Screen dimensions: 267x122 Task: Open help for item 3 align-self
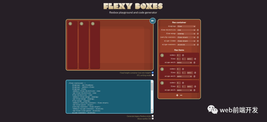coord(194,90)
